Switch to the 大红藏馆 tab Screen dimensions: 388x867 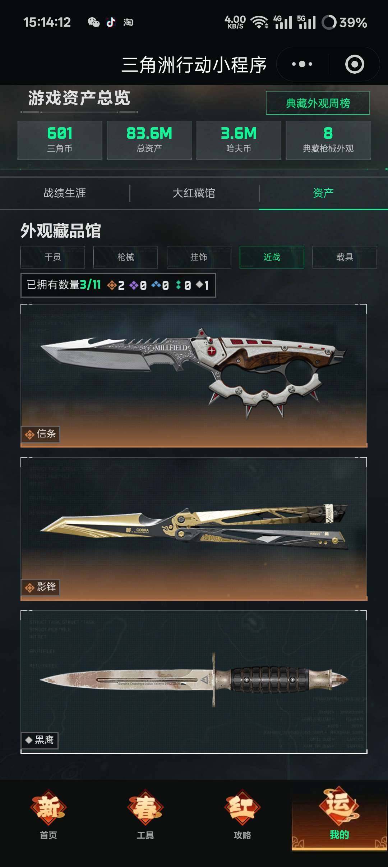tap(194, 193)
